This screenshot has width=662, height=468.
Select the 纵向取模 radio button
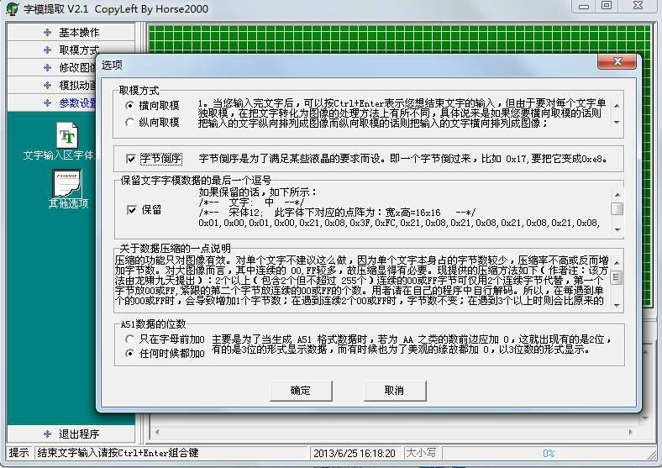(129, 122)
